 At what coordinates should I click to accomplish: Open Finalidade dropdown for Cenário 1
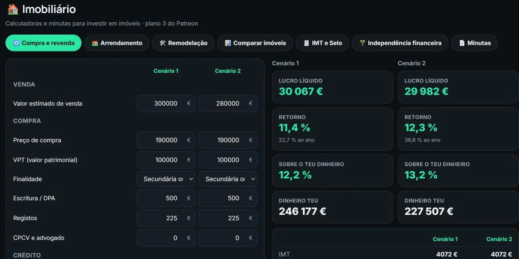(x=166, y=179)
